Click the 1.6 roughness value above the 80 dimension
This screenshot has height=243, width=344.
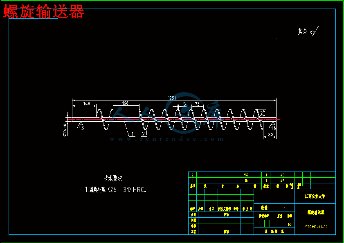point(273,128)
